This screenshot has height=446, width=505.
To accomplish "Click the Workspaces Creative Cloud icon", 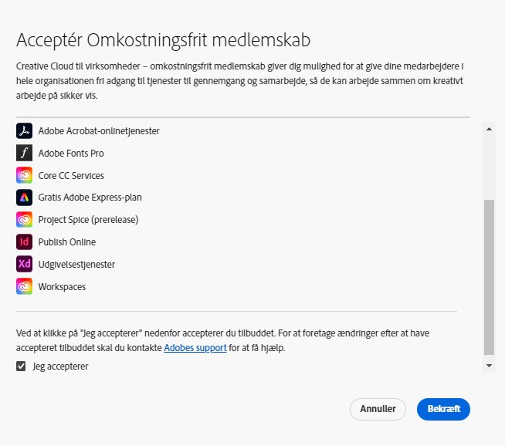I will [24, 287].
